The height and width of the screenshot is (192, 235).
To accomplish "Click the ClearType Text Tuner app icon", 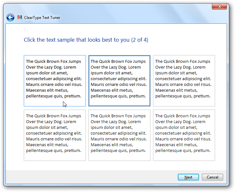I will 20,17.
